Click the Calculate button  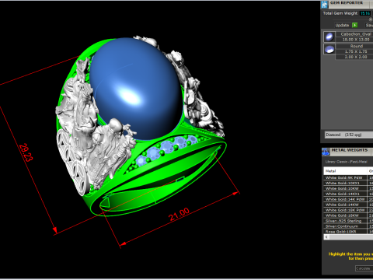[x=364, y=268]
